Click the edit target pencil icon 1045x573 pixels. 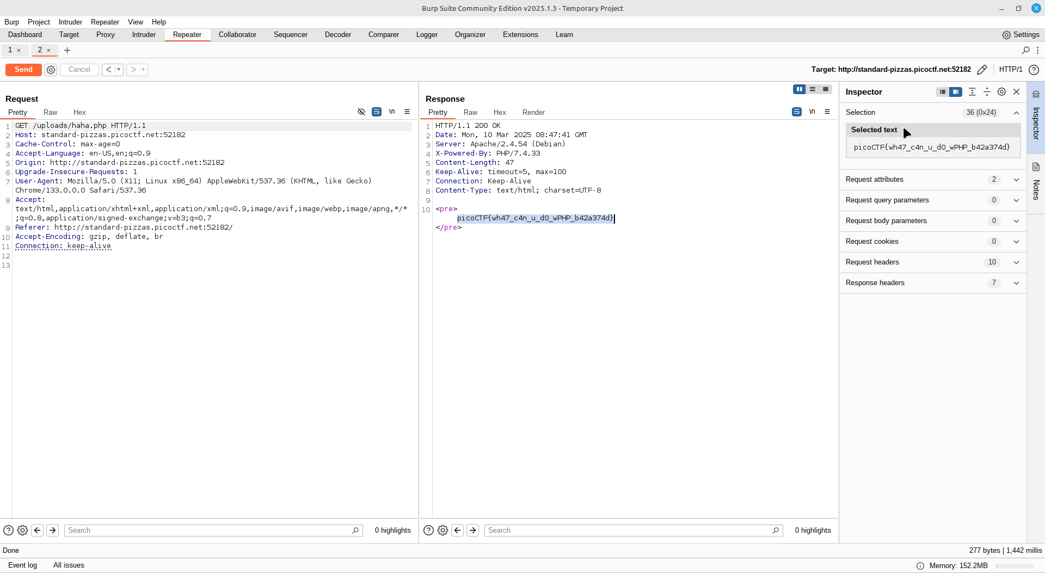pos(982,70)
